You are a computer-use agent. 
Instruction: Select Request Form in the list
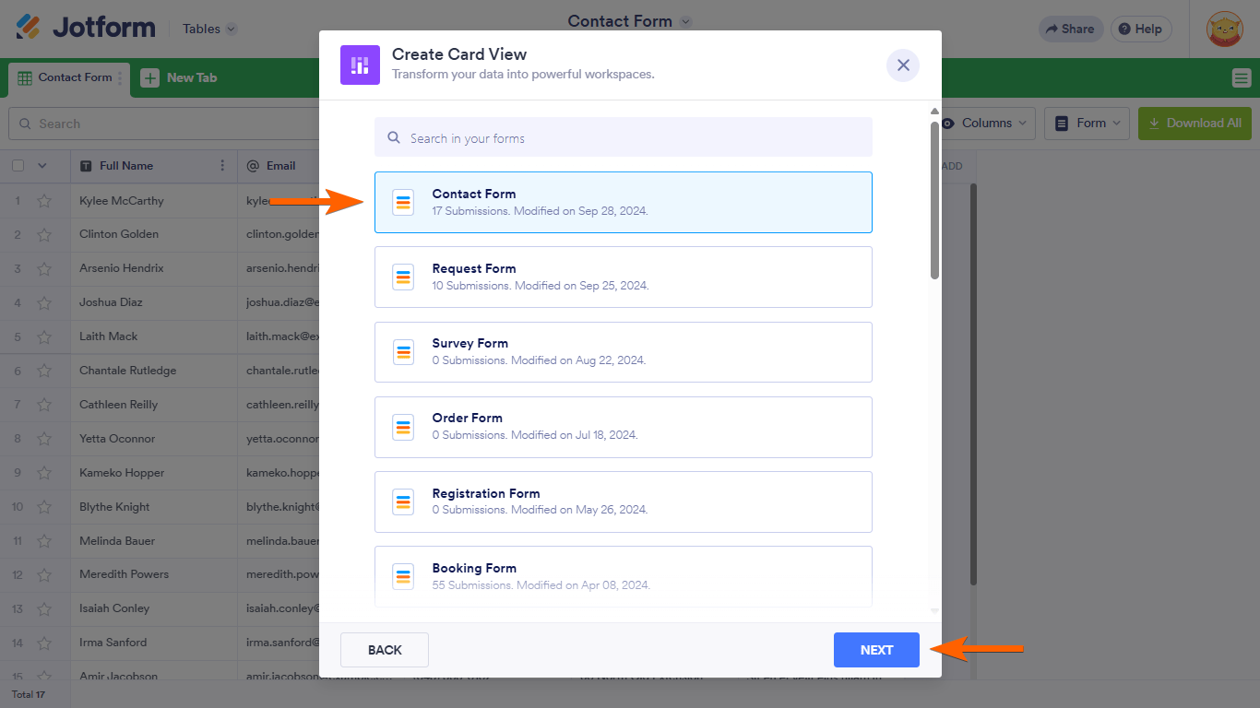[x=624, y=277]
